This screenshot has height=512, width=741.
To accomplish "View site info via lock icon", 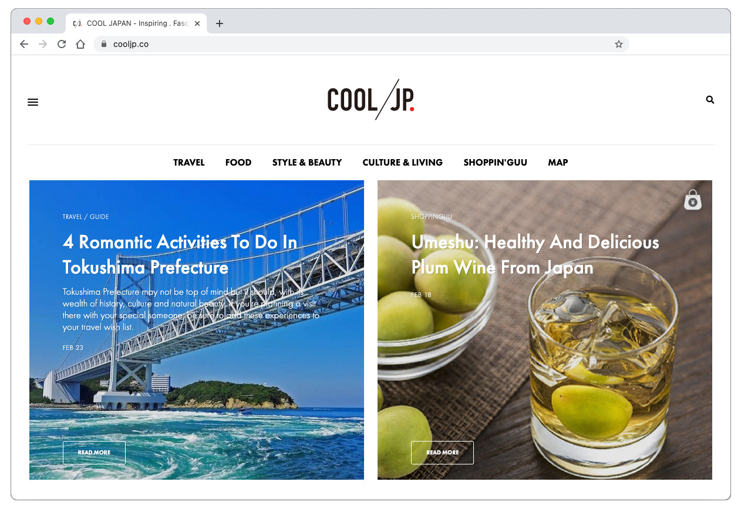I will (x=104, y=44).
